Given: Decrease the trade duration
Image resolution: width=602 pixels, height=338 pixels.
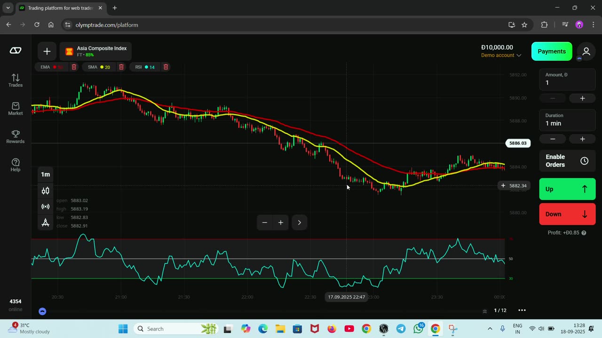Looking at the screenshot, I should coord(553,139).
